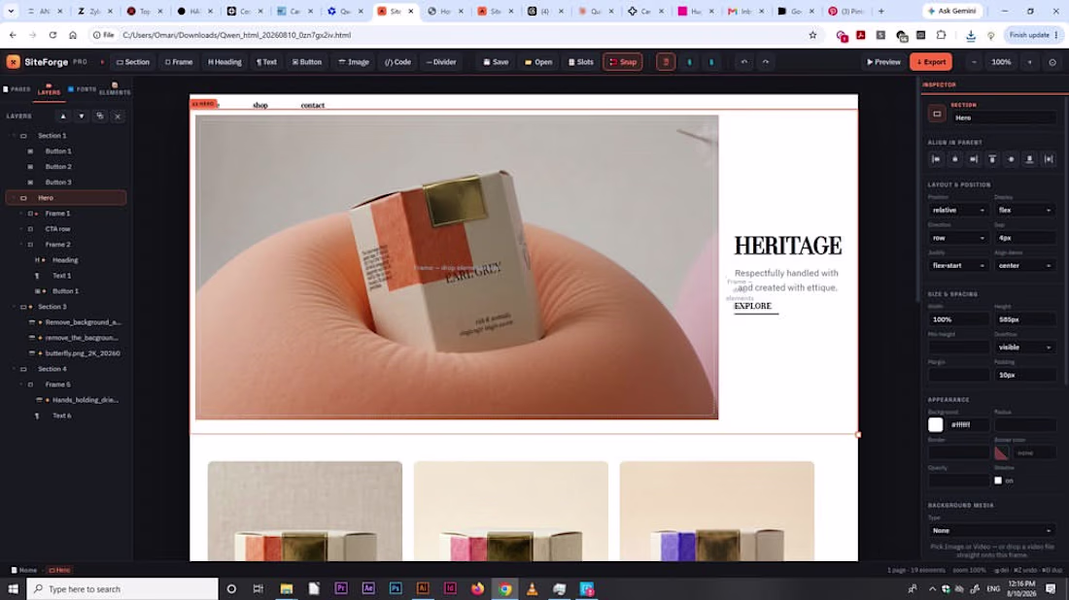The height and width of the screenshot is (600, 1069).
Task: Collapse the Frame 2 tree arrow
Action: click(x=21, y=245)
